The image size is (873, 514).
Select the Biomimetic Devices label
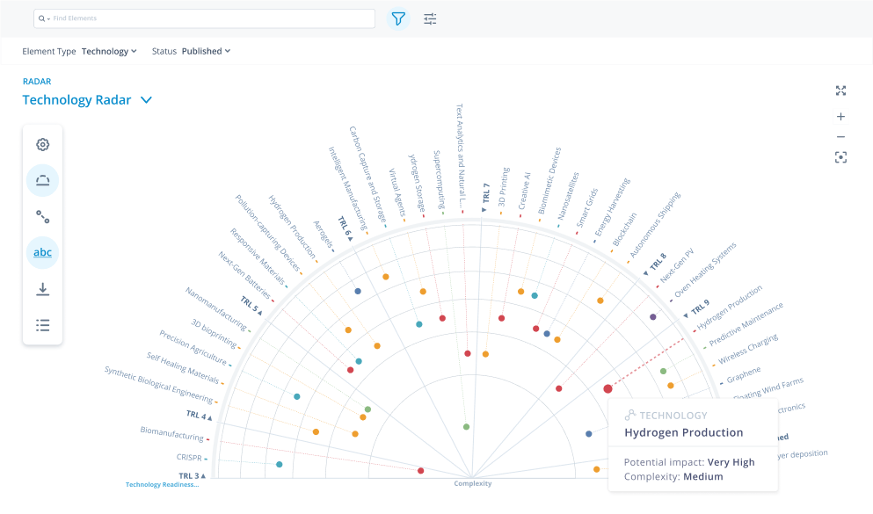(x=549, y=181)
